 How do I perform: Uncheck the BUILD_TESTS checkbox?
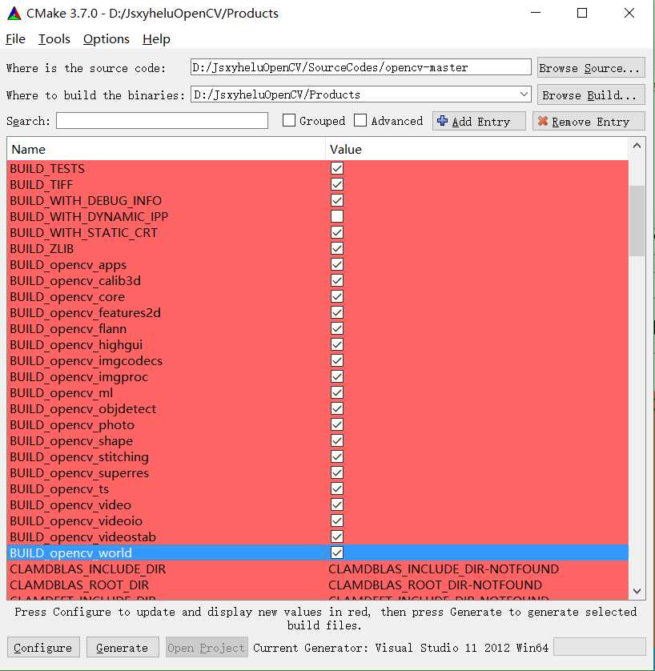coord(337,168)
